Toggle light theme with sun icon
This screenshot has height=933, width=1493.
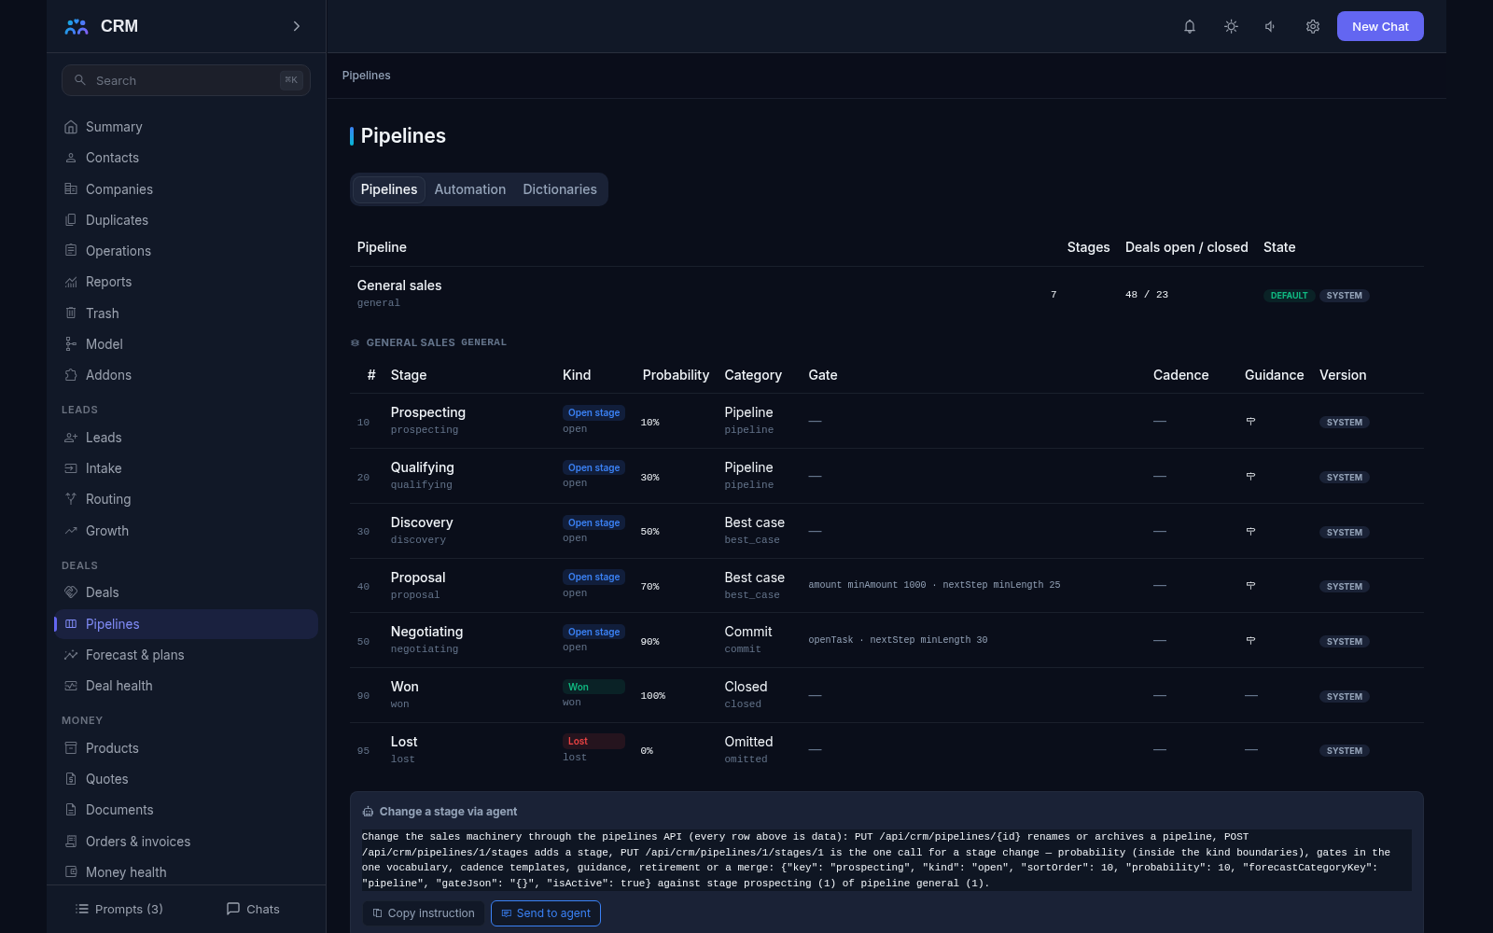click(x=1231, y=26)
